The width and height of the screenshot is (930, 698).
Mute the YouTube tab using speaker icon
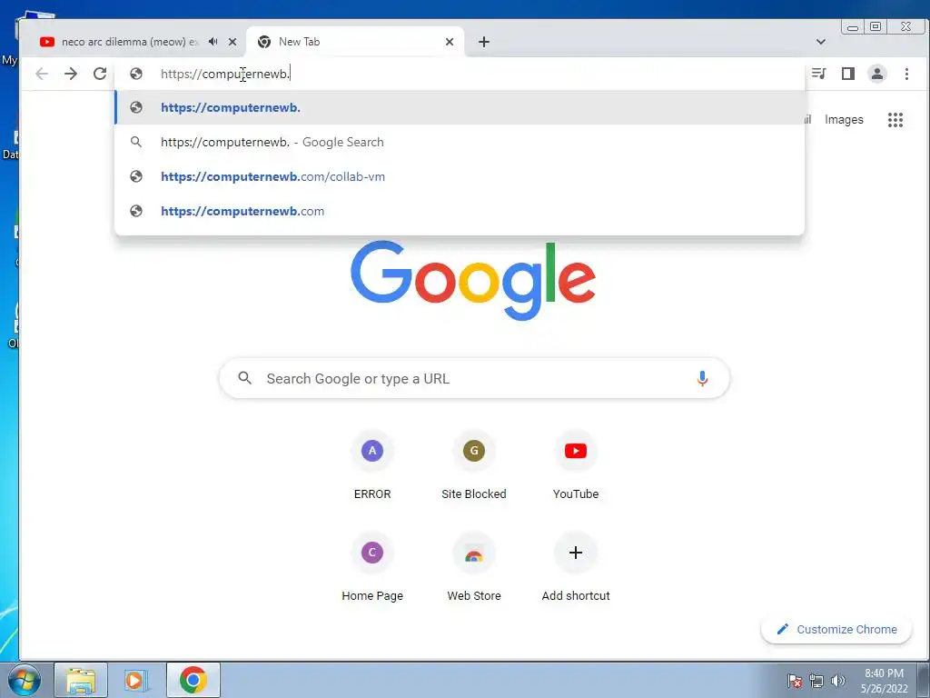213,42
